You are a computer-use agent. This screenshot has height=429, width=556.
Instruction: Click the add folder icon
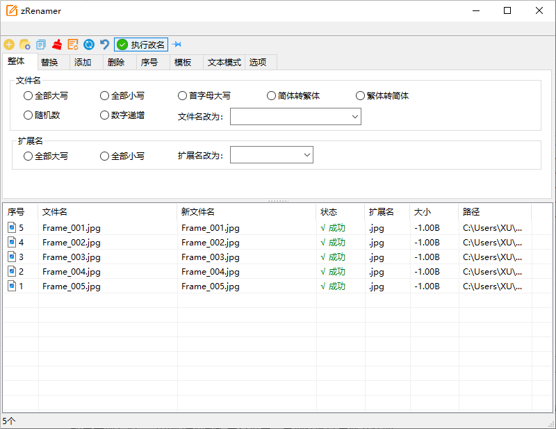(x=25, y=44)
